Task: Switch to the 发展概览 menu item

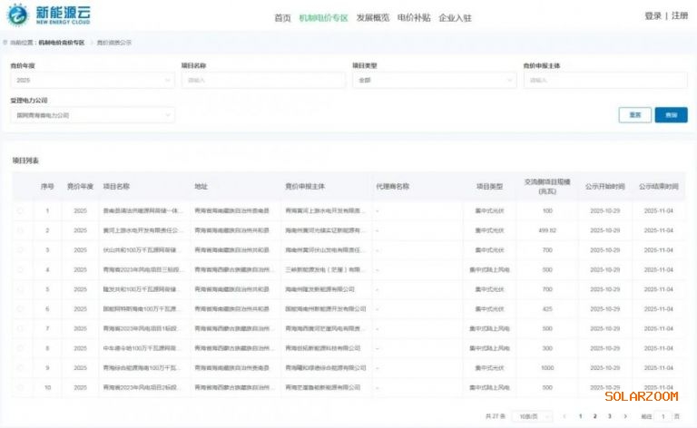Action: (372, 17)
